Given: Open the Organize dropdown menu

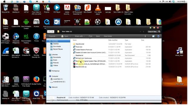Looking at the screenshot, I should tap(53, 36).
